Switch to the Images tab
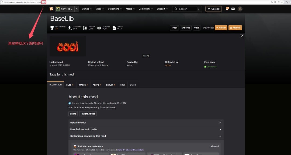Viewport: 291px width, 155px height. (x=83, y=85)
